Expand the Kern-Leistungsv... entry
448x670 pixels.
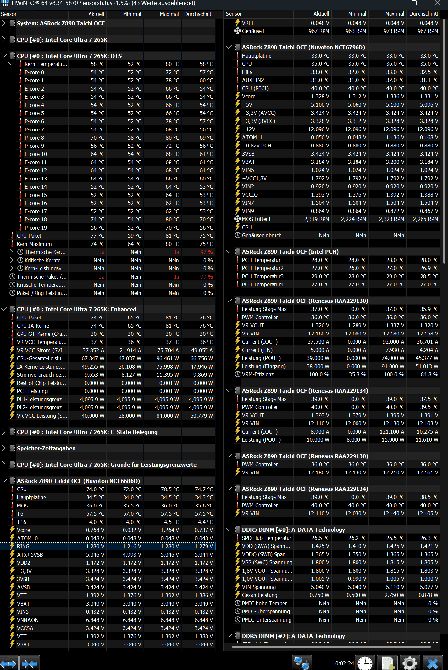pos(11,268)
